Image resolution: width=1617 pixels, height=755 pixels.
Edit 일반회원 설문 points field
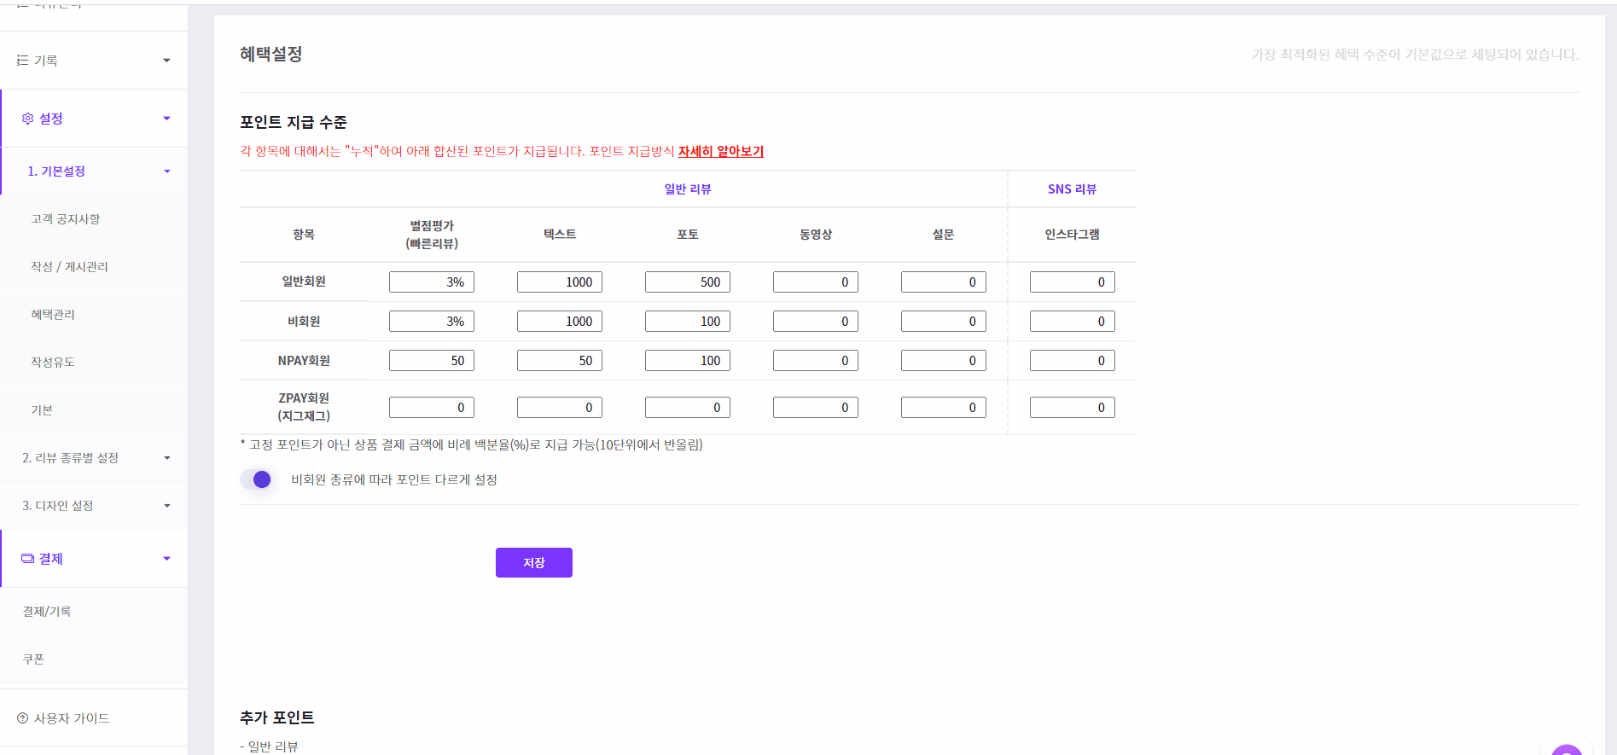click(944, 282)
